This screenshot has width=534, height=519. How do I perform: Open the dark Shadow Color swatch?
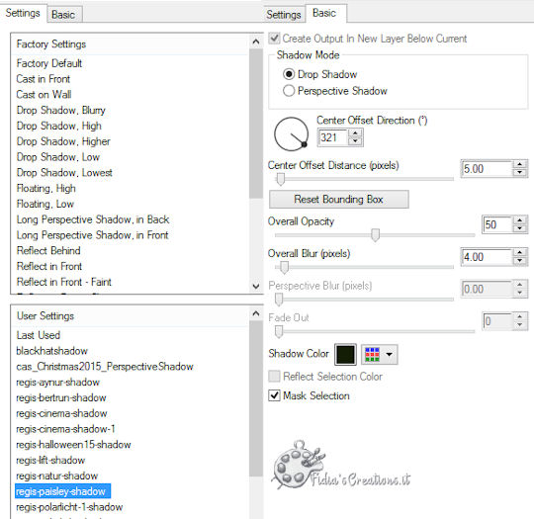[345, 354]
